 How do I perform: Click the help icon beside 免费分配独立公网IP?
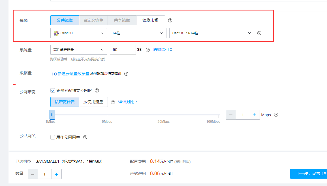[x=97, y=90]
